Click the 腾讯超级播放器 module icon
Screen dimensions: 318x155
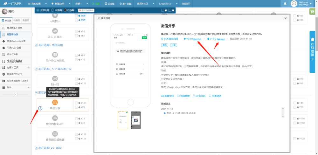55,134
